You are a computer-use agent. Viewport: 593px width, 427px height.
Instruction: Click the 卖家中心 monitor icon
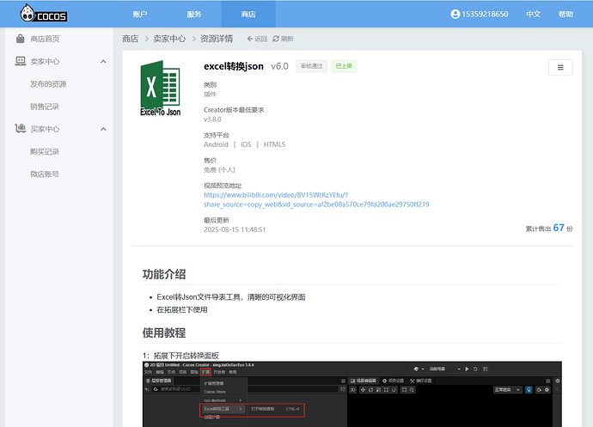pyautogui.click(x=20, y=61)
